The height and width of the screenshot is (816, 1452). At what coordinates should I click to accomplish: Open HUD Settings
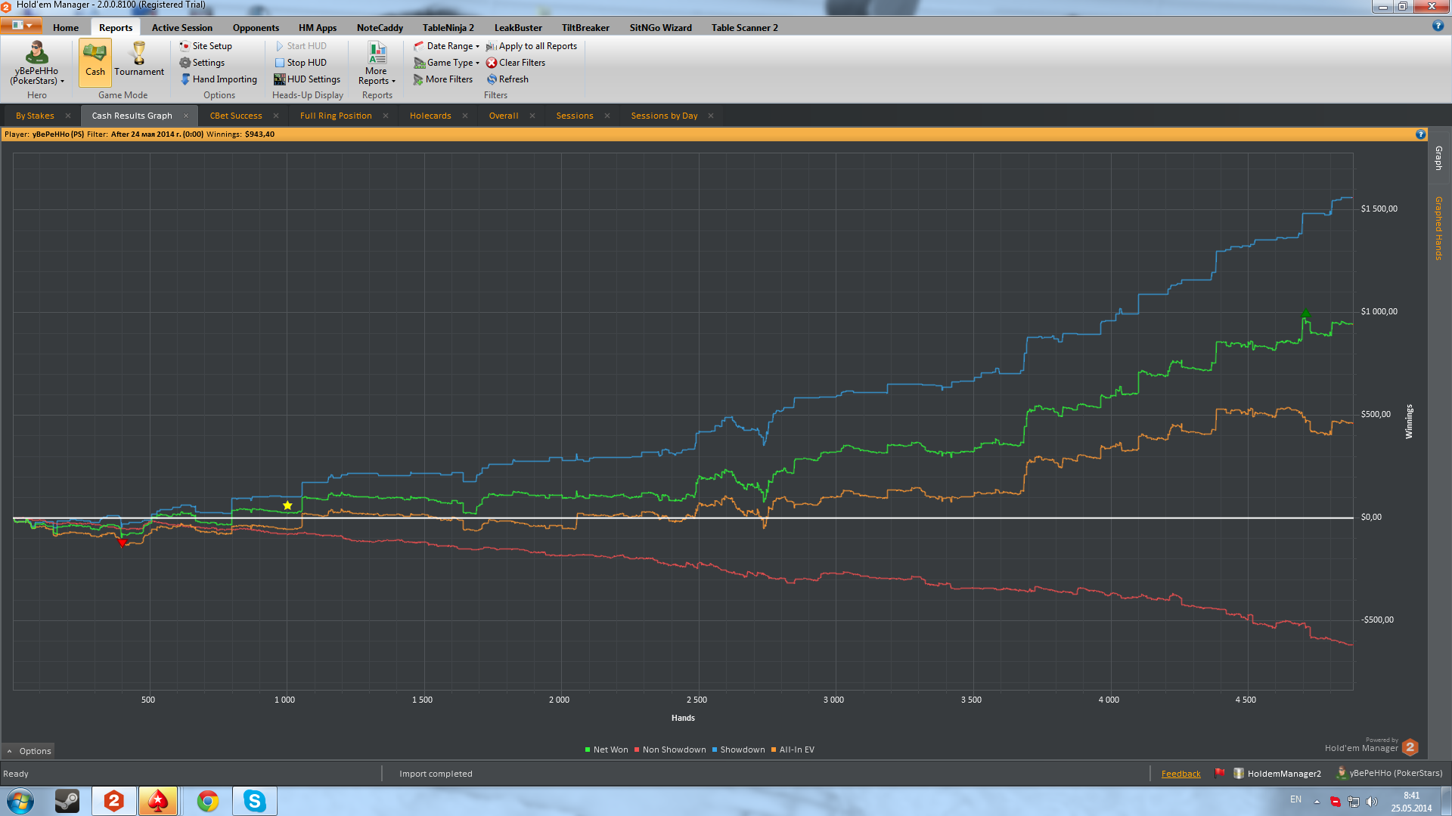(x=307, y=79)
